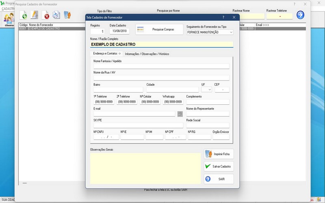The height and width of the screenshot is (203, 325).
Task: Open Seguimento do Fornecedor ou Tipo dropdown
Action: coord(231,32)
